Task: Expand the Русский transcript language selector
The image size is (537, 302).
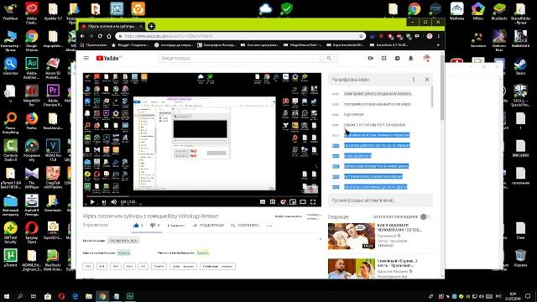Action: (380, 200)
